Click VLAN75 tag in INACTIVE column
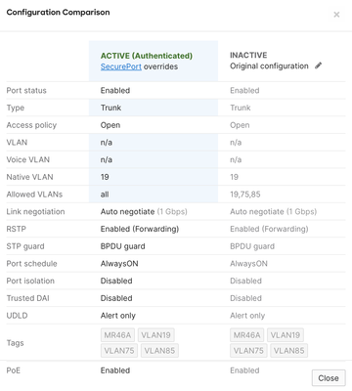This screenshot has width=352, height=391. click(x=248, y=351)
